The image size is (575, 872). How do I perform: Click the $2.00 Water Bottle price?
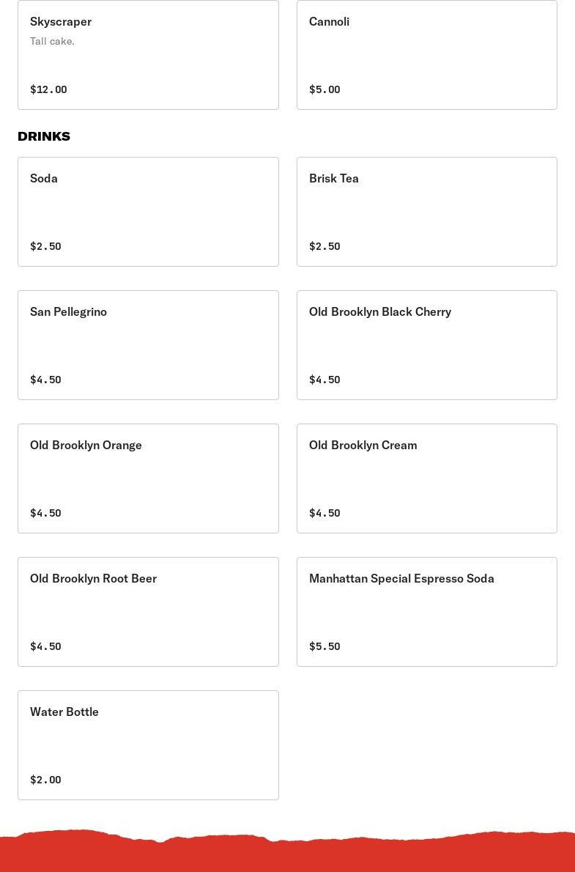(45, 780)
